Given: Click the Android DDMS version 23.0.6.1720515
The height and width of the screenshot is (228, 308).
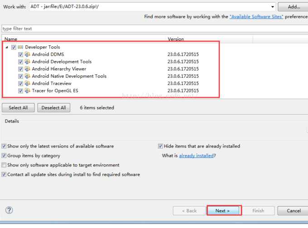Looking at the screenshot, I should (x=183, y=54).
